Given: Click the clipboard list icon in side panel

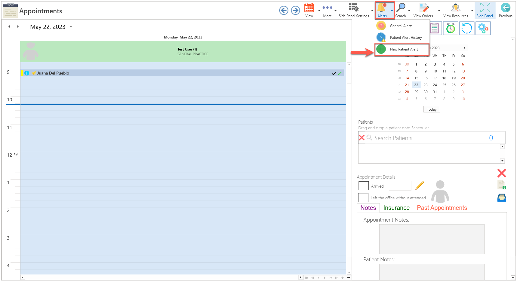Looking at the screenshot, I should click(x=435, y=29).
